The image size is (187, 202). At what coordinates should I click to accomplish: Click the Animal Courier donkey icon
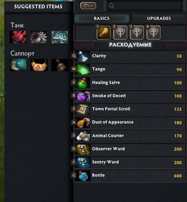pos(83,136)
